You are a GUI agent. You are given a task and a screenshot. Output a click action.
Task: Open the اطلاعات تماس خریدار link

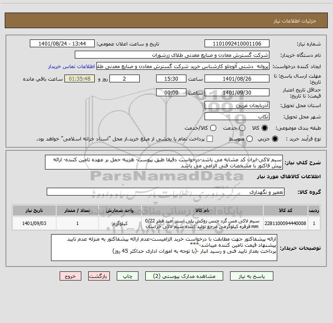(x=71, y=66)
